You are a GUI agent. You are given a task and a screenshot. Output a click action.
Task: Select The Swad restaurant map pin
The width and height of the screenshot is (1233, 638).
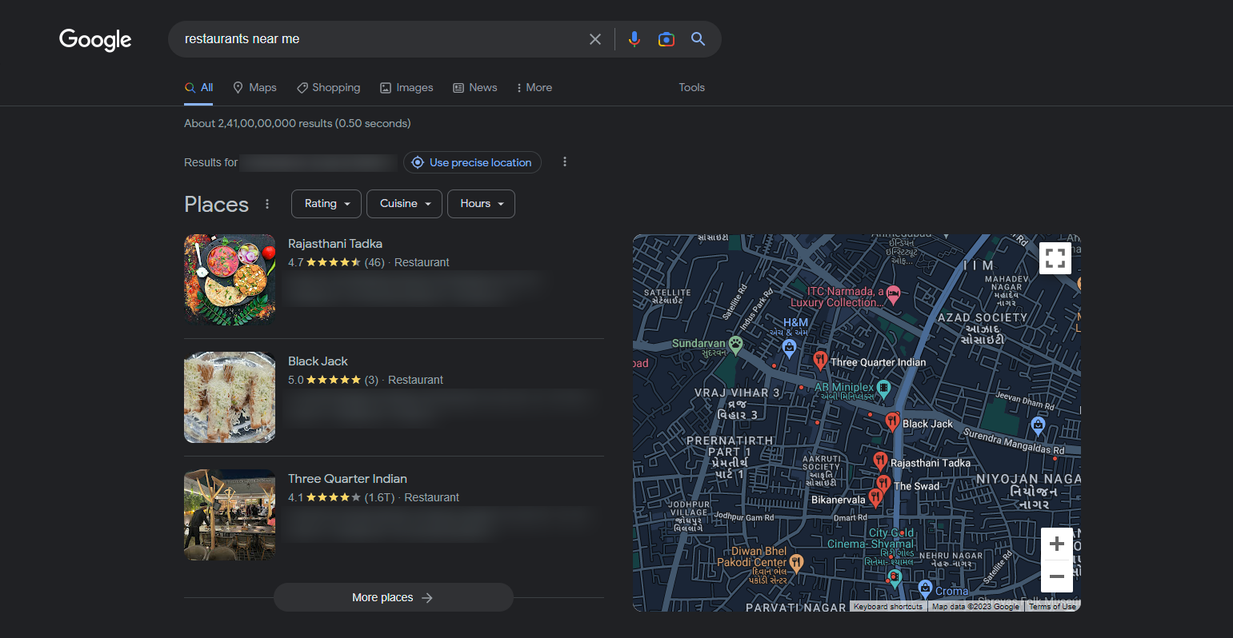883,484
